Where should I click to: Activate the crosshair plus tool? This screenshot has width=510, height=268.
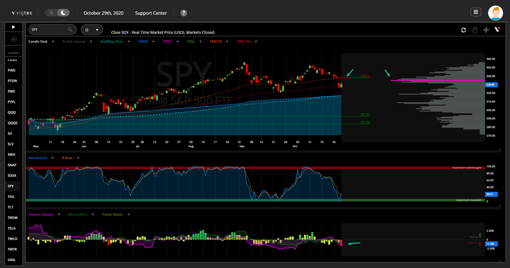tap(486, 30)
